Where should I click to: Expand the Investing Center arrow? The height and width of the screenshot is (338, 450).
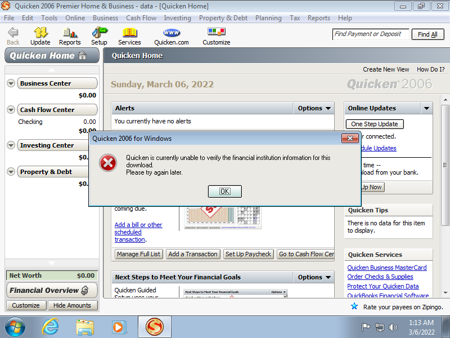coord(11,145)
